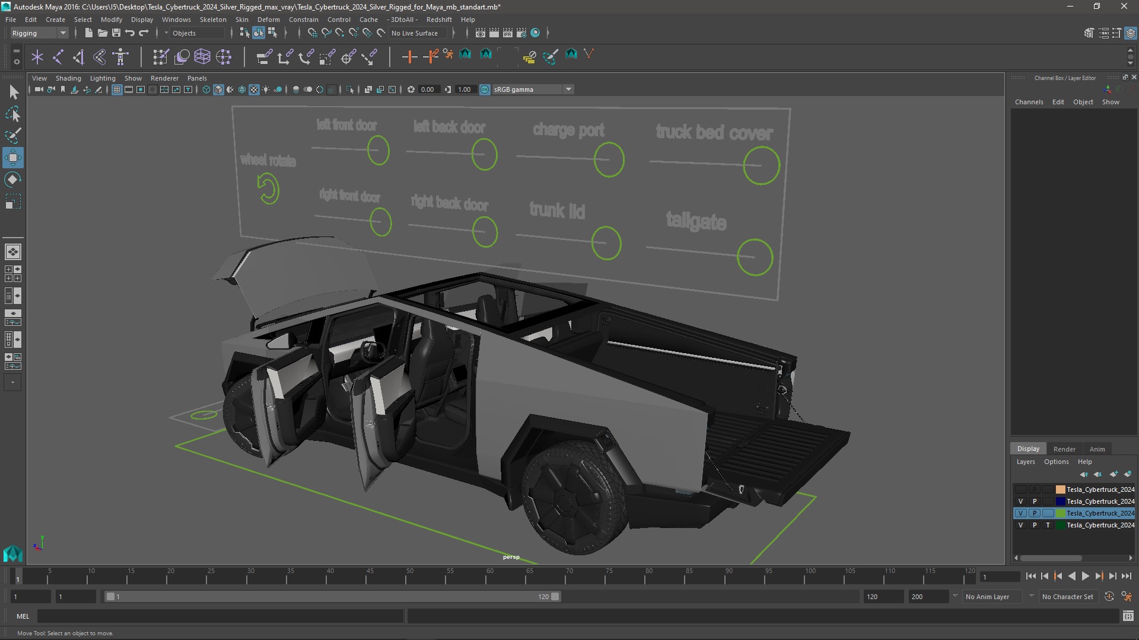Toggle the color management ON button
This screenshot has height=640, width=1139.
485,89
